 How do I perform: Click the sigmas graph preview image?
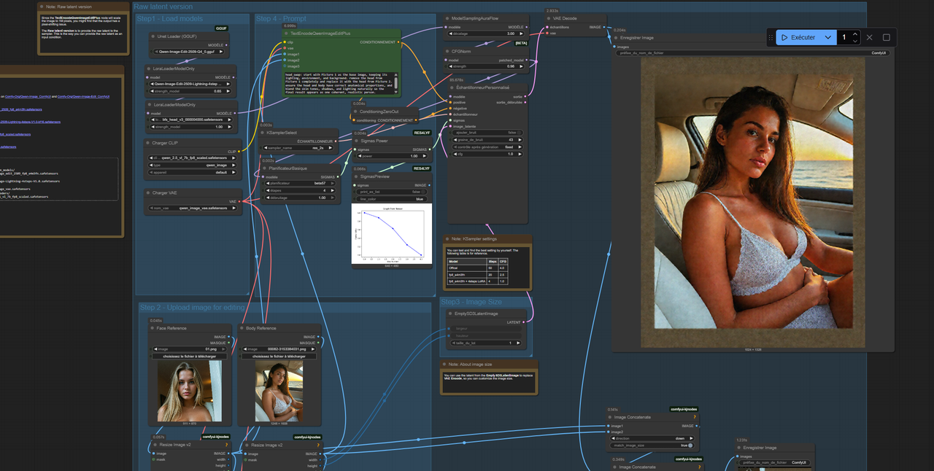[392, 233]
